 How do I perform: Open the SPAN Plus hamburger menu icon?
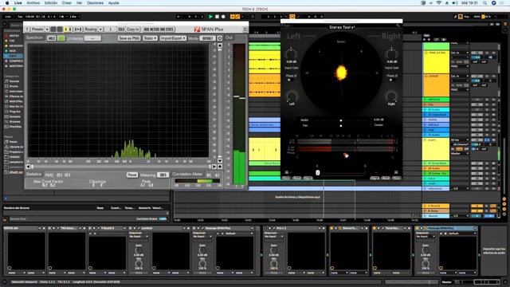(245, 29)
